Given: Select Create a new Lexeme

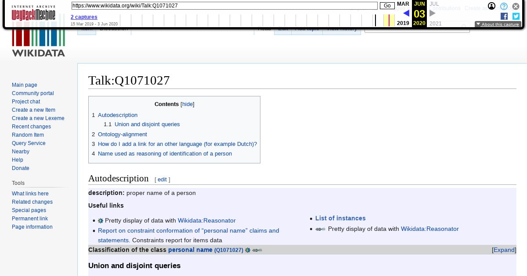Looking at the screenshot, I should pyautogui.click(x=38, y=118).
